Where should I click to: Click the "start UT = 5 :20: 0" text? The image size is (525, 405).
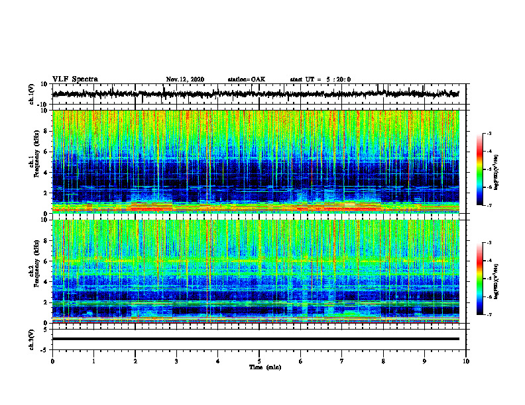tap(320, 79)
